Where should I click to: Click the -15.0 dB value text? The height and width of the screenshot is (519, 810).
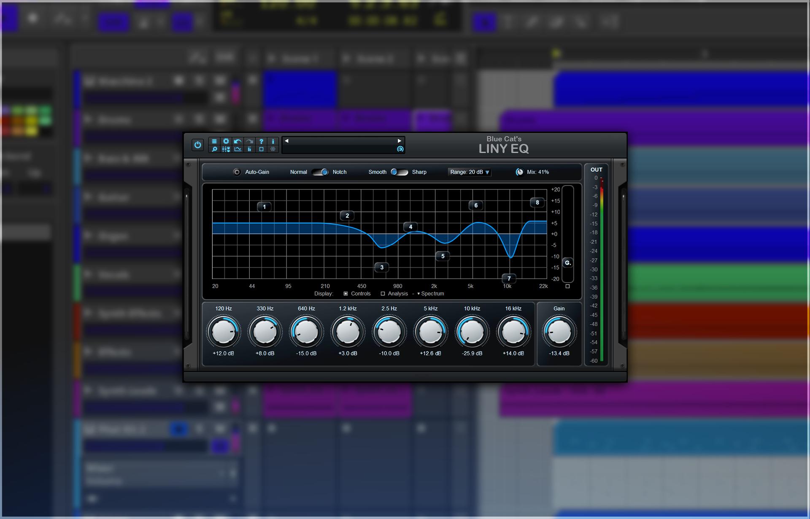[x=306, y=354]
